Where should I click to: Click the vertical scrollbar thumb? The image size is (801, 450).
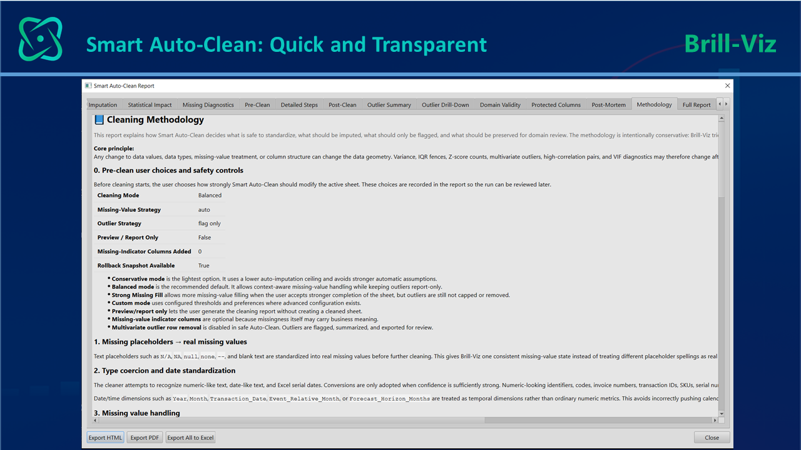(x=721, y=159)
